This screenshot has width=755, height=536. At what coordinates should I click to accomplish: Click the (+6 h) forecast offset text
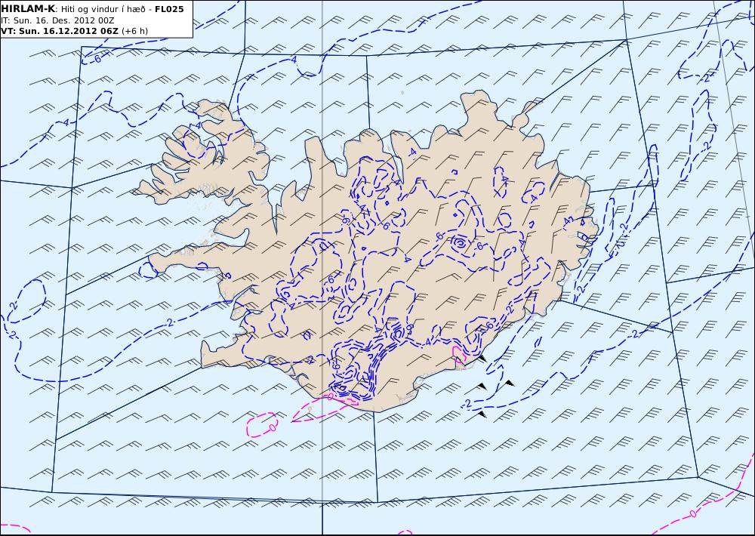134,31
